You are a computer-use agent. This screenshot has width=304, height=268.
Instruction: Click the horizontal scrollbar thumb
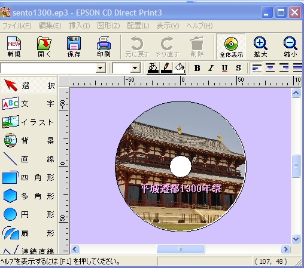(x=181, y=249)
